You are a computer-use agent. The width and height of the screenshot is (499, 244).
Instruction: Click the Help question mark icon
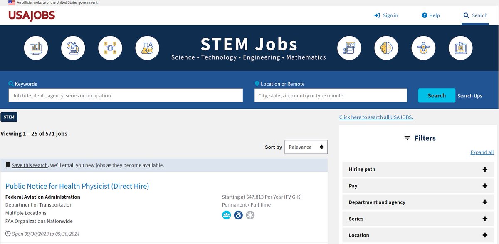point(425,15)
